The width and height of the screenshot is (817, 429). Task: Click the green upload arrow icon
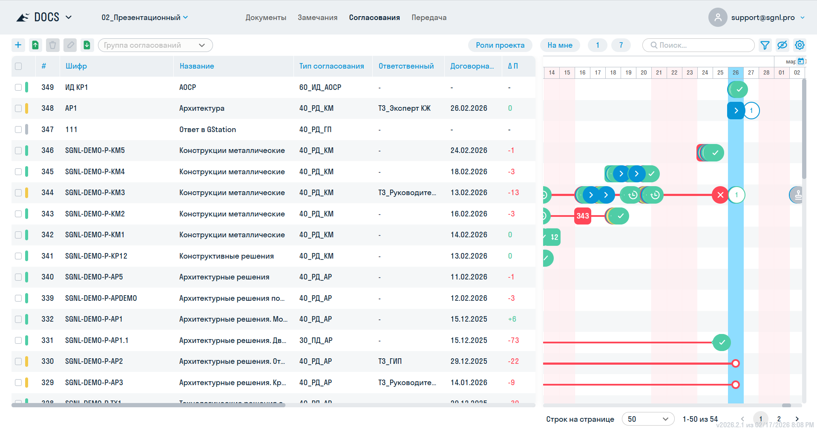35,45
